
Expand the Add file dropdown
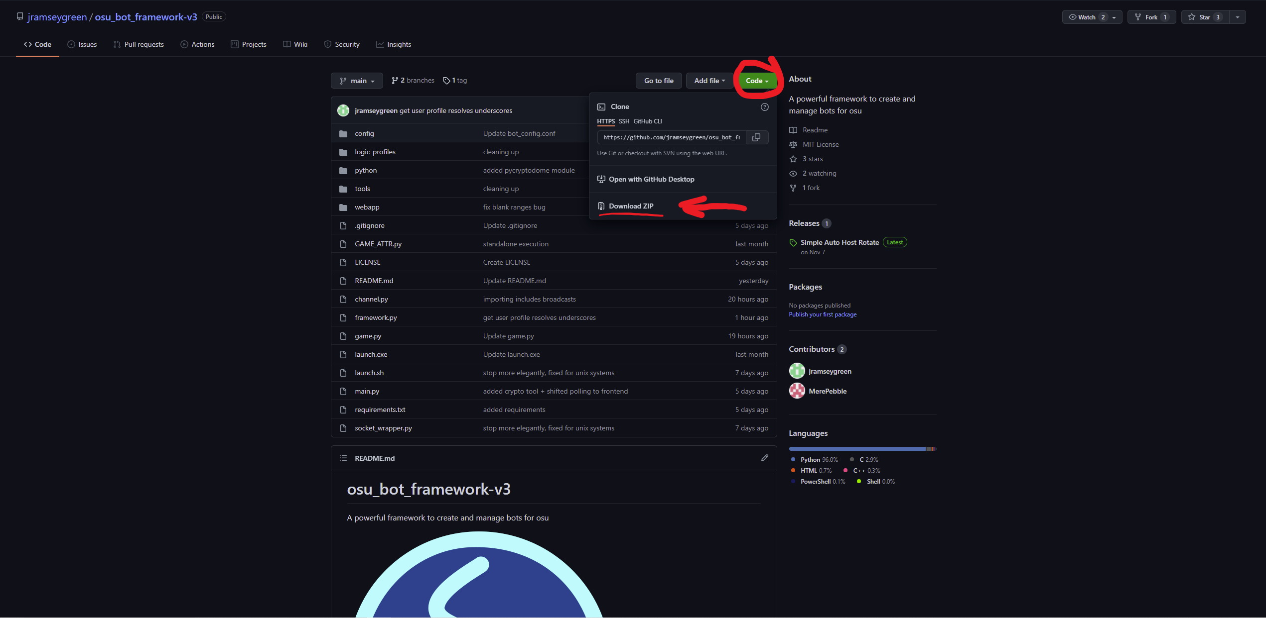[709, 81]
